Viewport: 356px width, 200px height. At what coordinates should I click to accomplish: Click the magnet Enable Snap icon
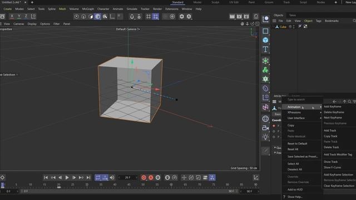(x=132, y=17)
